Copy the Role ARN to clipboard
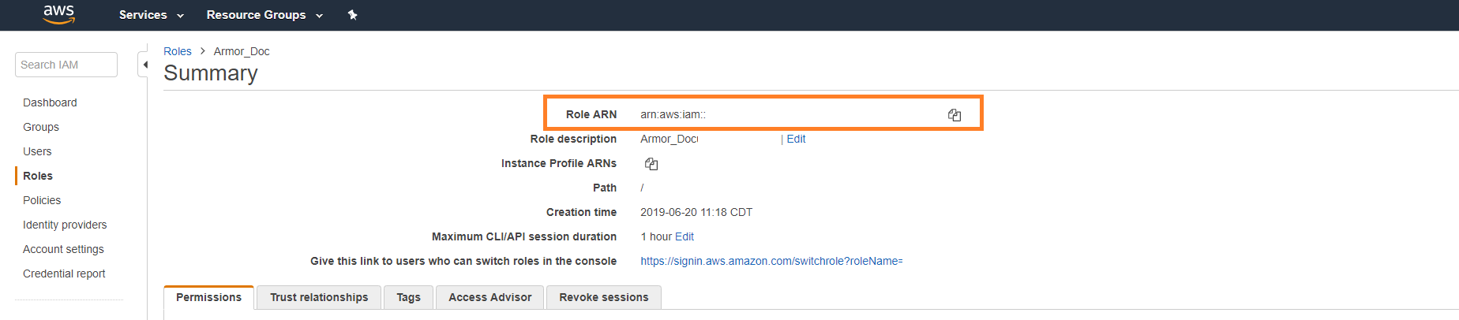Viewport: 1459px width, 320px height. tap(955, 115)
